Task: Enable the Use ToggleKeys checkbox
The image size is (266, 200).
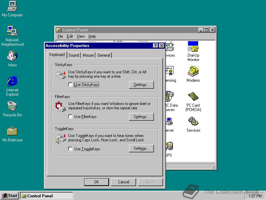Action: 70,149
